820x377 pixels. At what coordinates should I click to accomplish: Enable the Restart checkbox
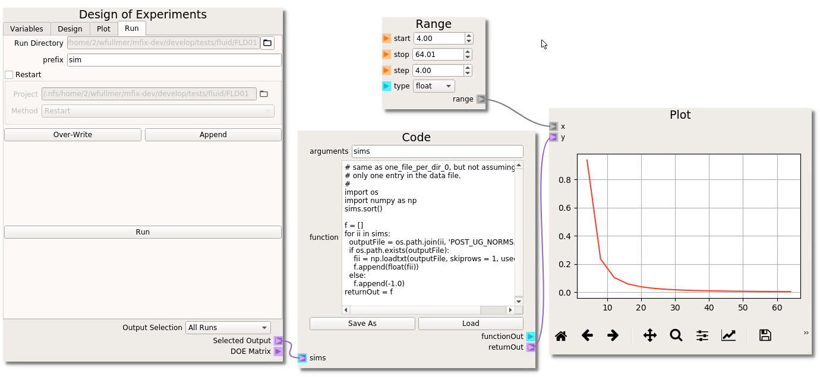click(9, 75)
